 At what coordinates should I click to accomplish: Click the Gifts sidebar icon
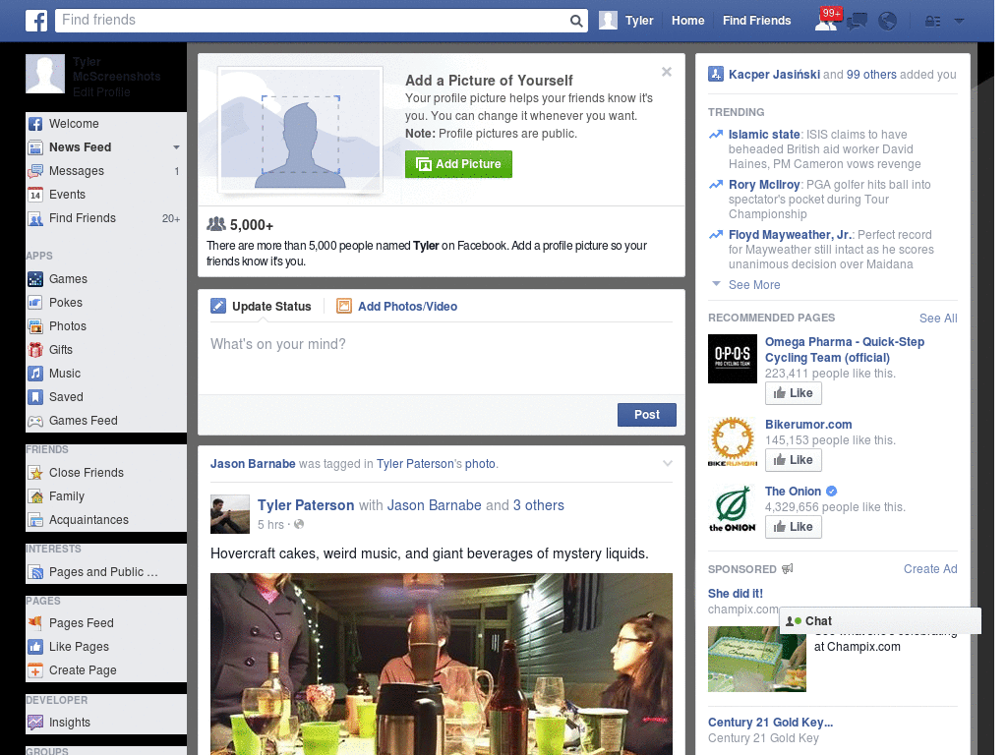pyautogui.click(x=35, y=350)
